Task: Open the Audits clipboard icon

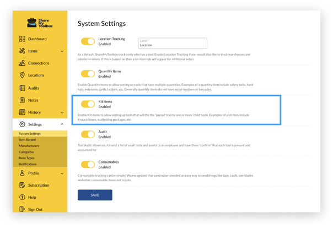Action: (x=22, y=88)
